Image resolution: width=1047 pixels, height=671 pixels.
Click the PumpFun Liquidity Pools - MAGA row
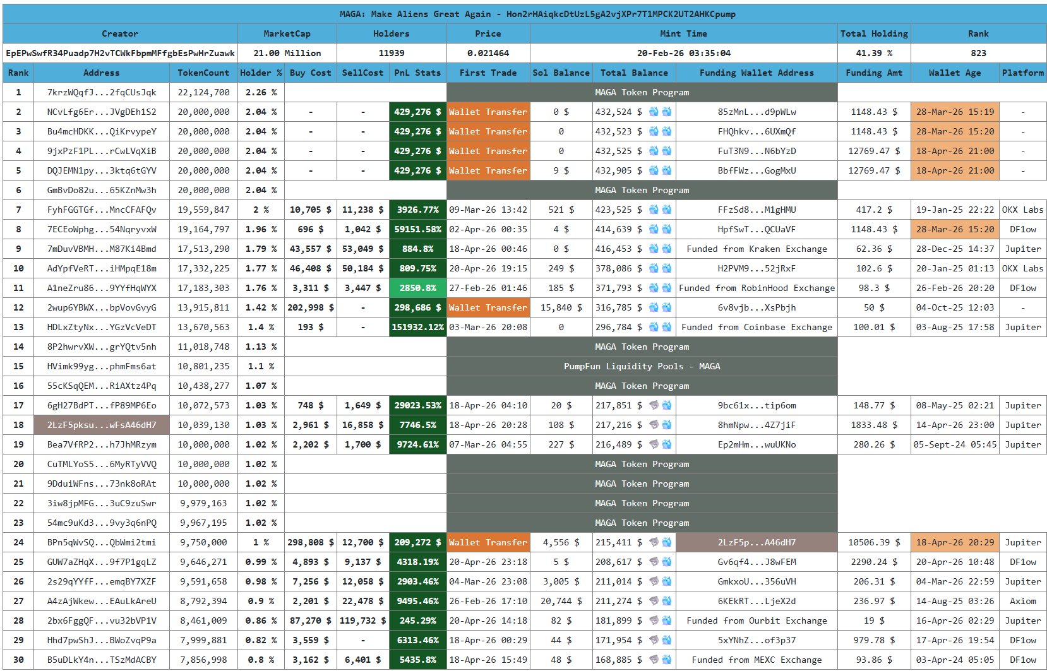642,366
